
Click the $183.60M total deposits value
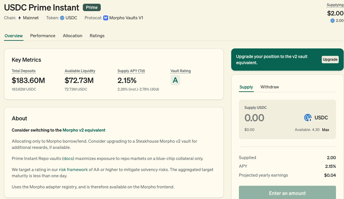tap(28, 81)
